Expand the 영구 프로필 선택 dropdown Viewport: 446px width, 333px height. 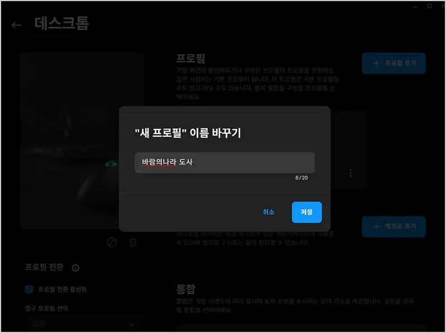pyautogui.click(x=84, y=324)
